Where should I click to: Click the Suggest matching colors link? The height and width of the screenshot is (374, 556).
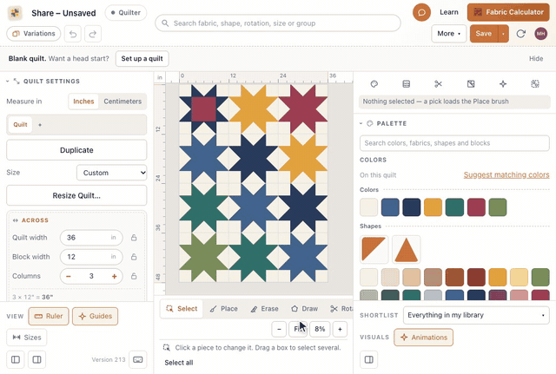pos(506,174)
